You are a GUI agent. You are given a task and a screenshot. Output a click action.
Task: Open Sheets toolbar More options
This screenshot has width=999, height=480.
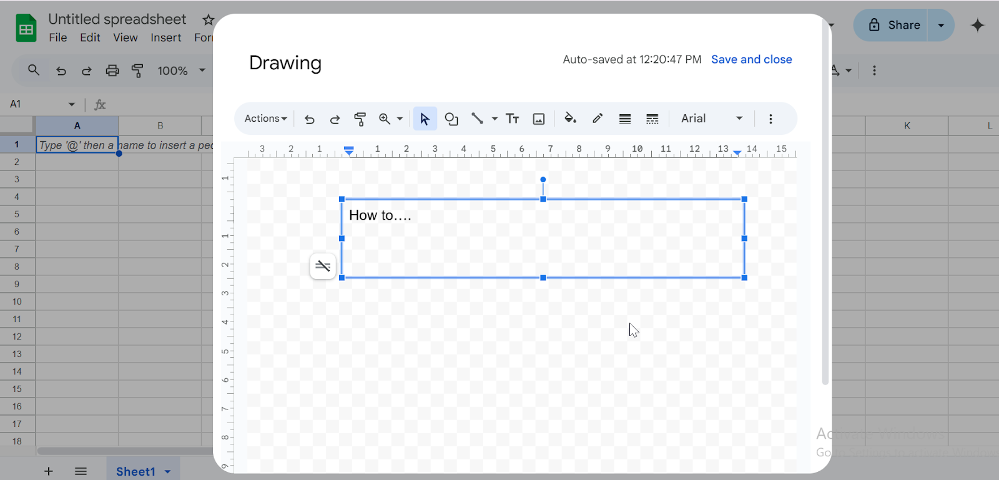click(x=874, y=71)
